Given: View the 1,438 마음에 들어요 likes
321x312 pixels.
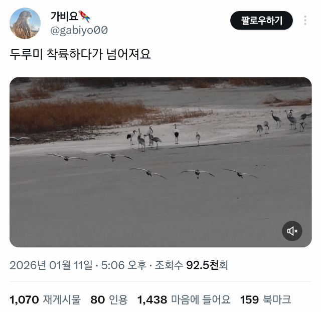Looking at the screenshot, I should tap(184, 300).
